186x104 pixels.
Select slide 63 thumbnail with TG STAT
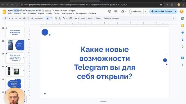tap(15, 45)
